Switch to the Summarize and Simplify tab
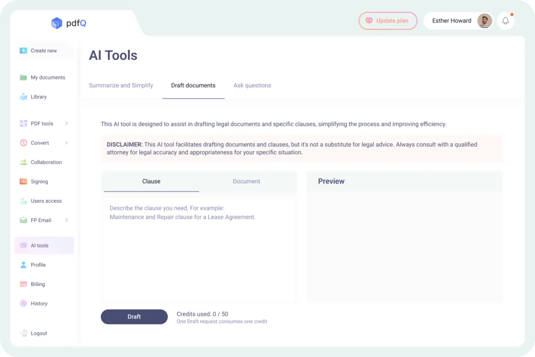535x357 pixels. 121,85
